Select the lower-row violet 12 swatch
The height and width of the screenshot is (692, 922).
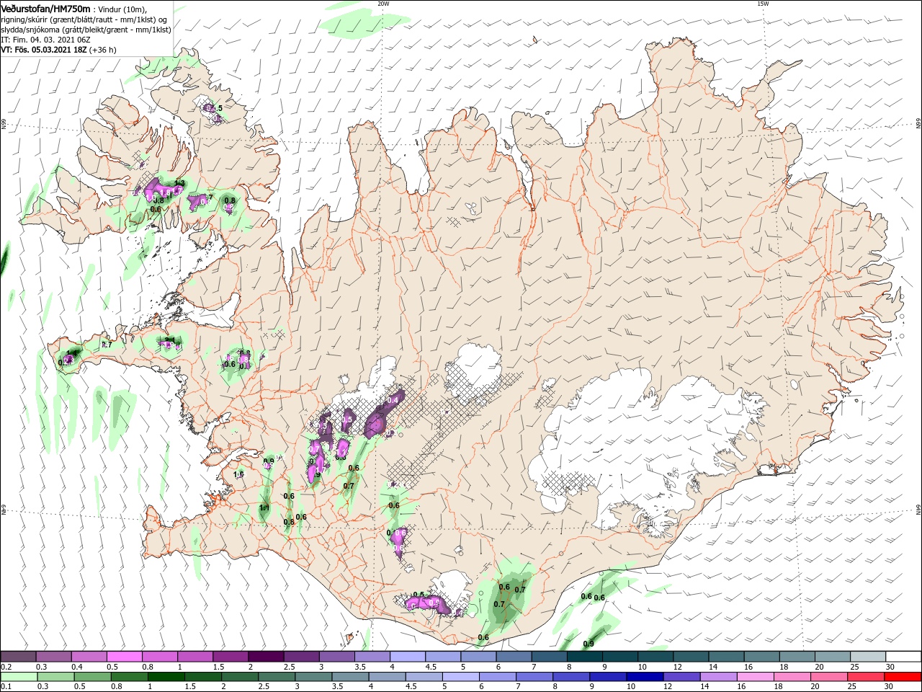[x=681, y=677]
